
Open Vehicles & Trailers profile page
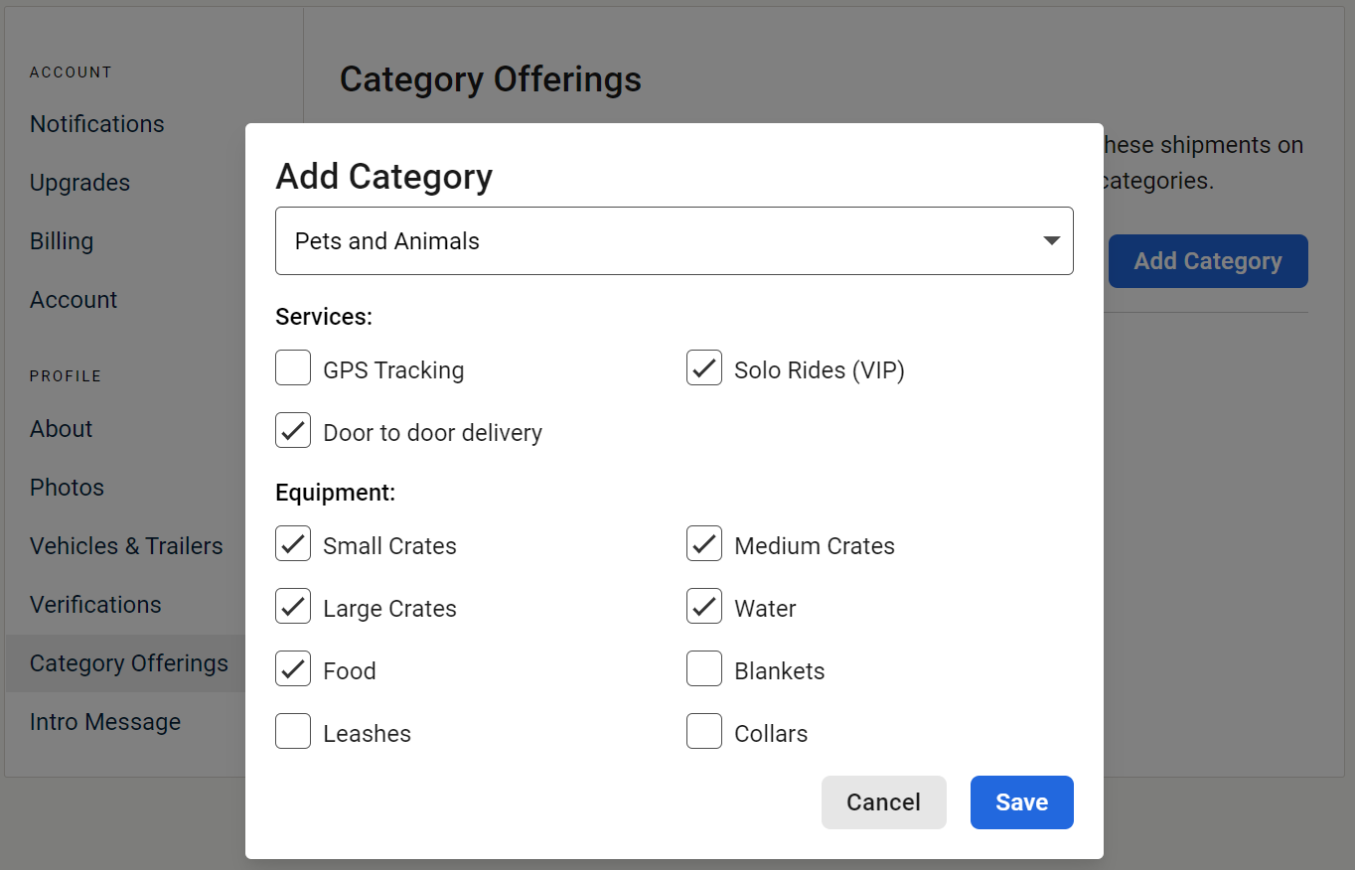click(126, 546)
